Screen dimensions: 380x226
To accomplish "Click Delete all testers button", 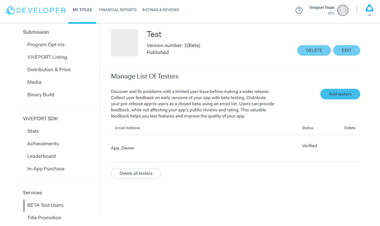I will click(x=136, y=173).
